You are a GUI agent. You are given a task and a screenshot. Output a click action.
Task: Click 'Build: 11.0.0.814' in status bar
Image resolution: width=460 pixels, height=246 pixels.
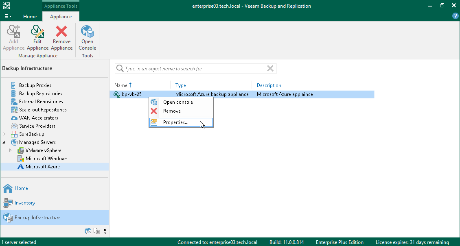pyautogui.click(x=286, y=242)
